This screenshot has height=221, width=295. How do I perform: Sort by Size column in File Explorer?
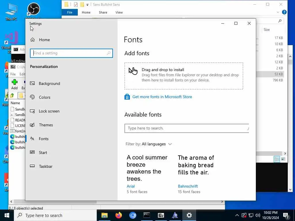tap(266, 30)
